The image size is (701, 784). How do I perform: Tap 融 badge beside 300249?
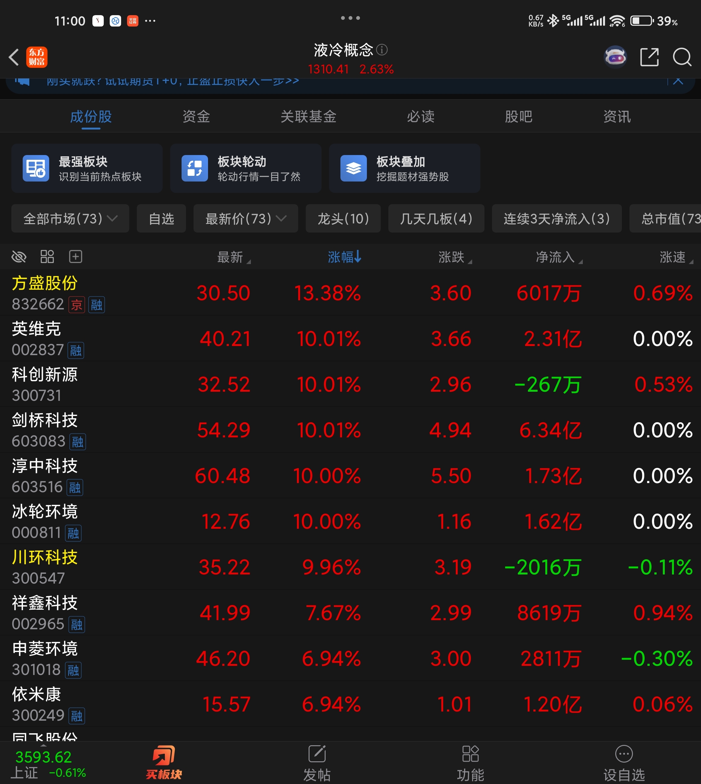(x=77, y=716)
